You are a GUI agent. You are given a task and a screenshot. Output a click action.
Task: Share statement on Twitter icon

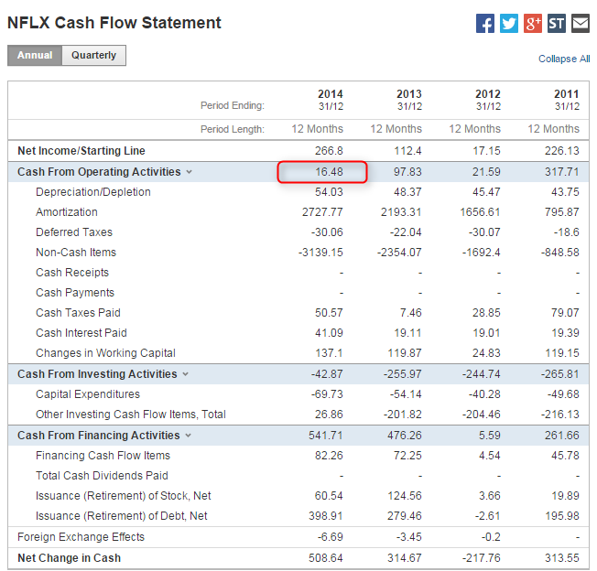pos(509,24)
